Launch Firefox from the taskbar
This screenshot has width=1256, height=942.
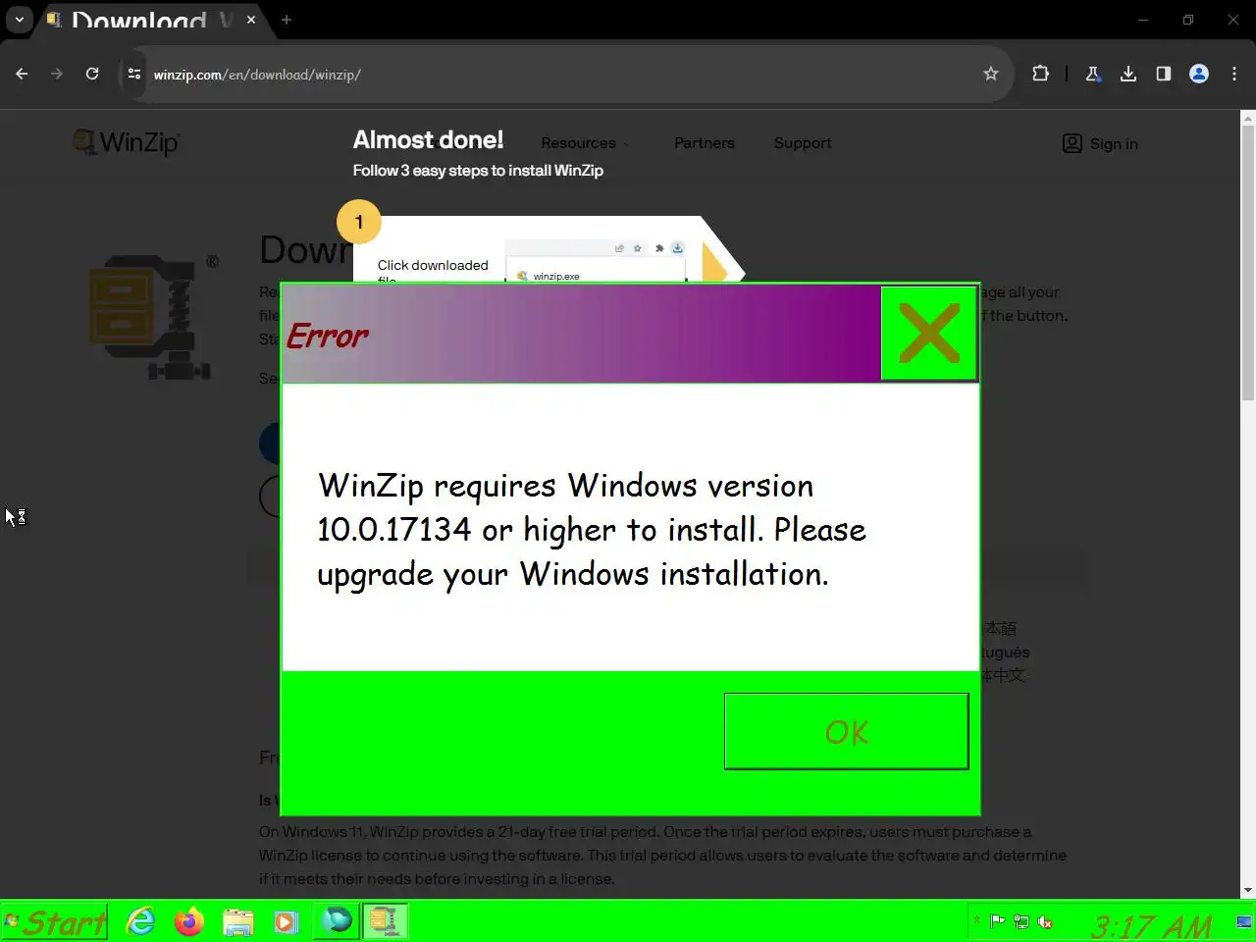point(189,921)
